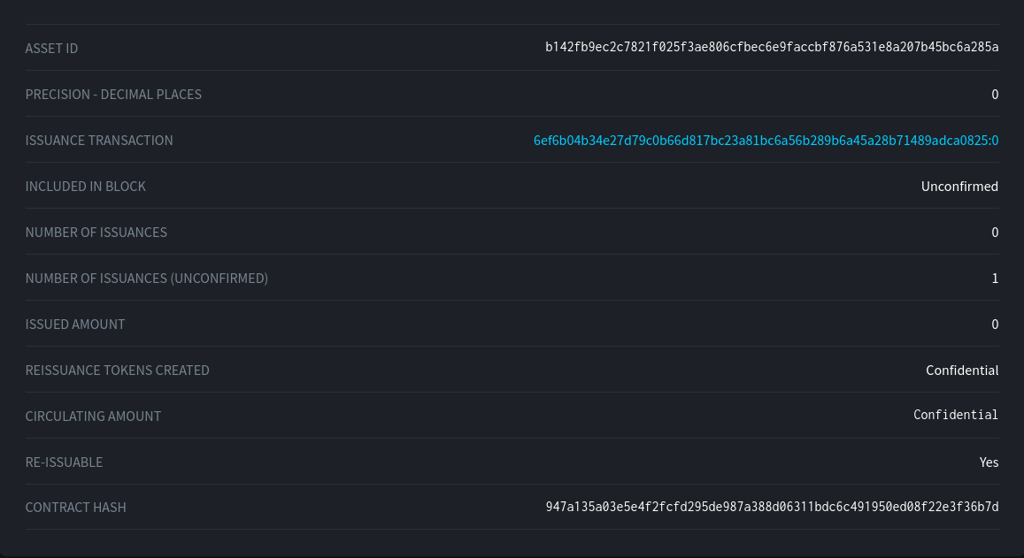Click the "Yes" value for Re-issuable

click(x=989, y=462)
